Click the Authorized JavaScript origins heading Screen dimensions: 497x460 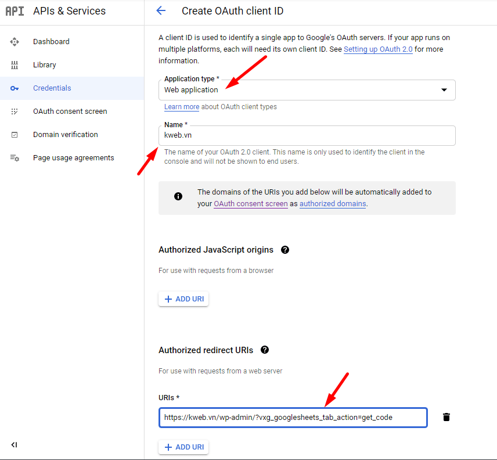[x=216, y=250]
